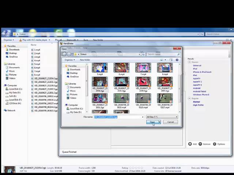Screen dimensions: 234x175
Task: Select the iPhone & iPod touch preset
Action: (202, 72)
